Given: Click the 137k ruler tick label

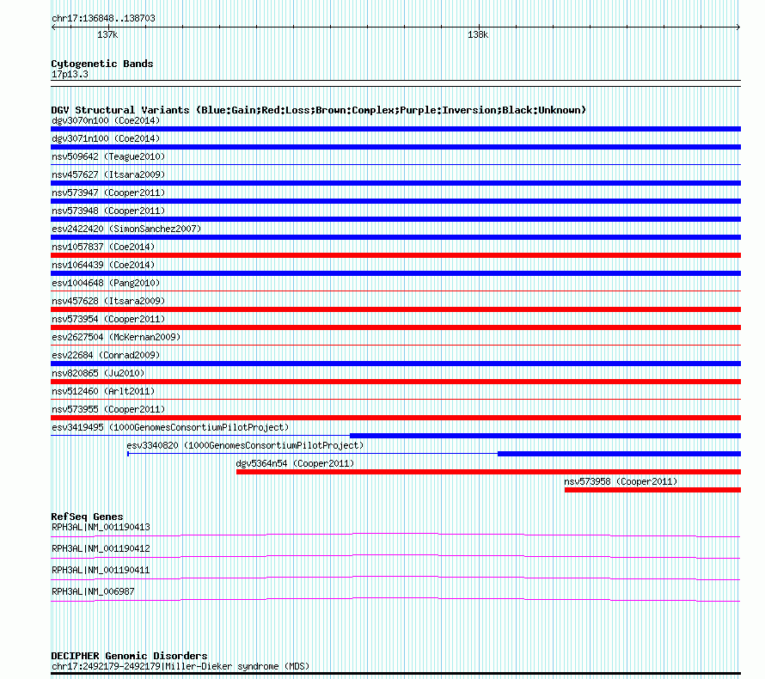Looking at the screenshot, I should (x=107, y=34).
